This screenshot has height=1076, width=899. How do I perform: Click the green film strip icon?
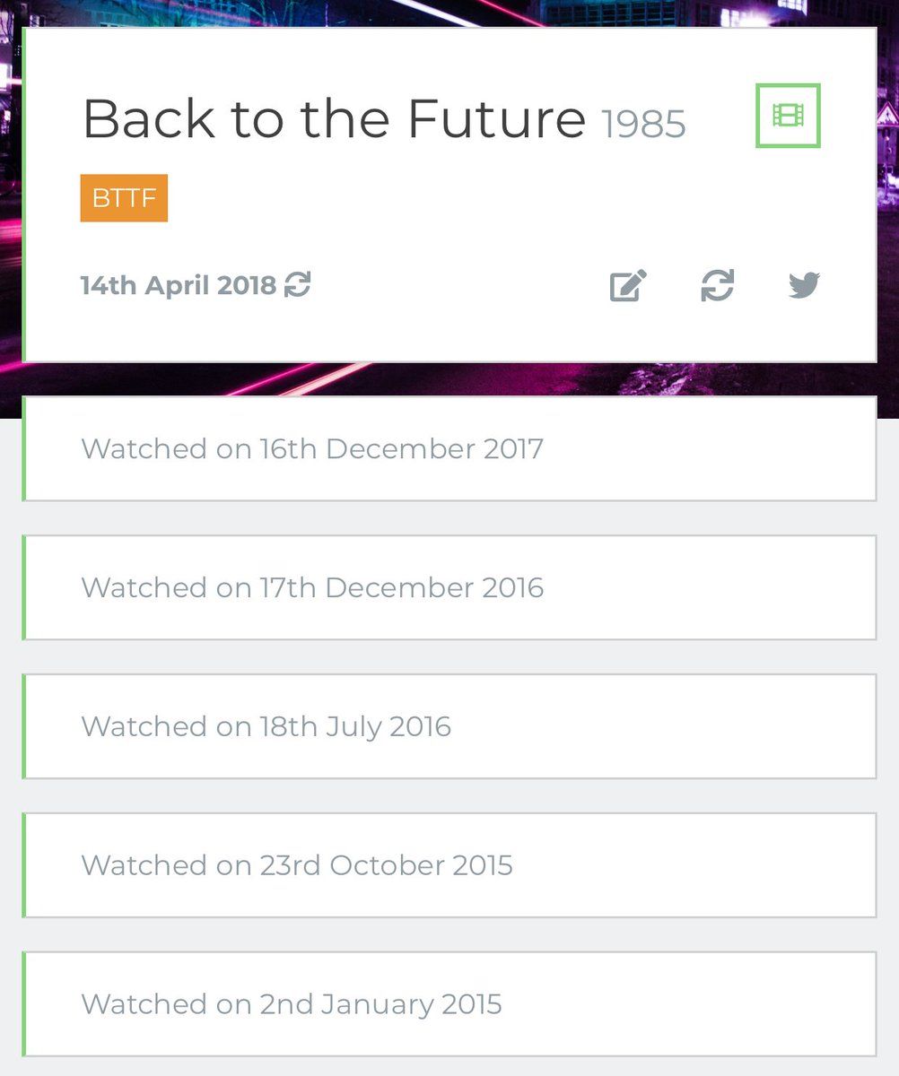788,115
